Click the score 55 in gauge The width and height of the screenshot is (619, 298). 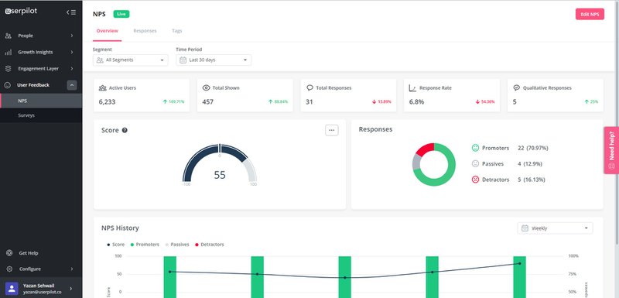(x=220, y=175)
